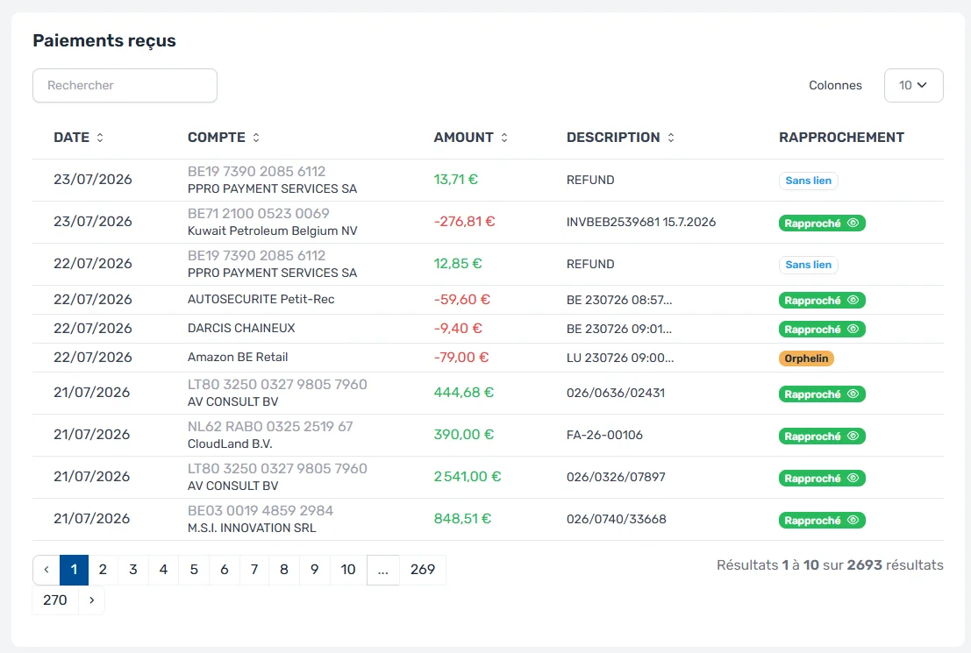The width and height of the screenshot is (971, 653).
Task: Click eye icon on M.S.I. INNOVATION row
Action: pyautogui.click(x=853, y=520)
